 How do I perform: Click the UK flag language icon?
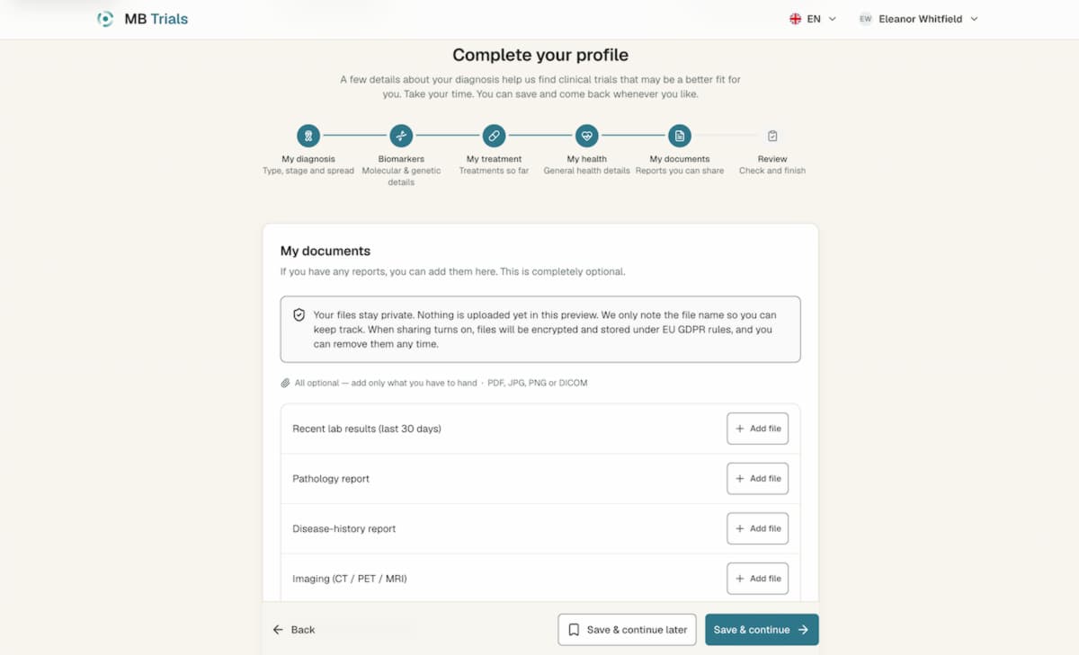point(795,19)
